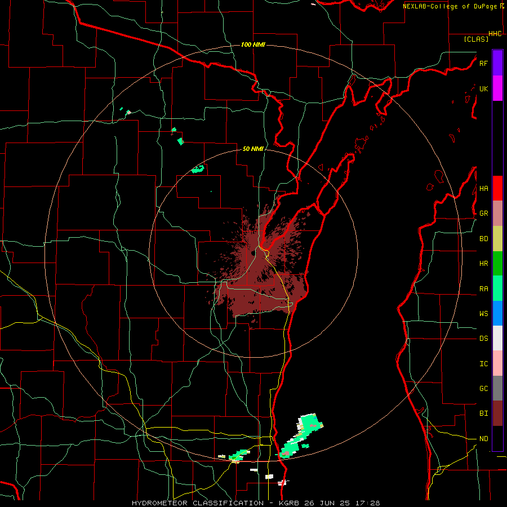Click the BI legend label

483,413
